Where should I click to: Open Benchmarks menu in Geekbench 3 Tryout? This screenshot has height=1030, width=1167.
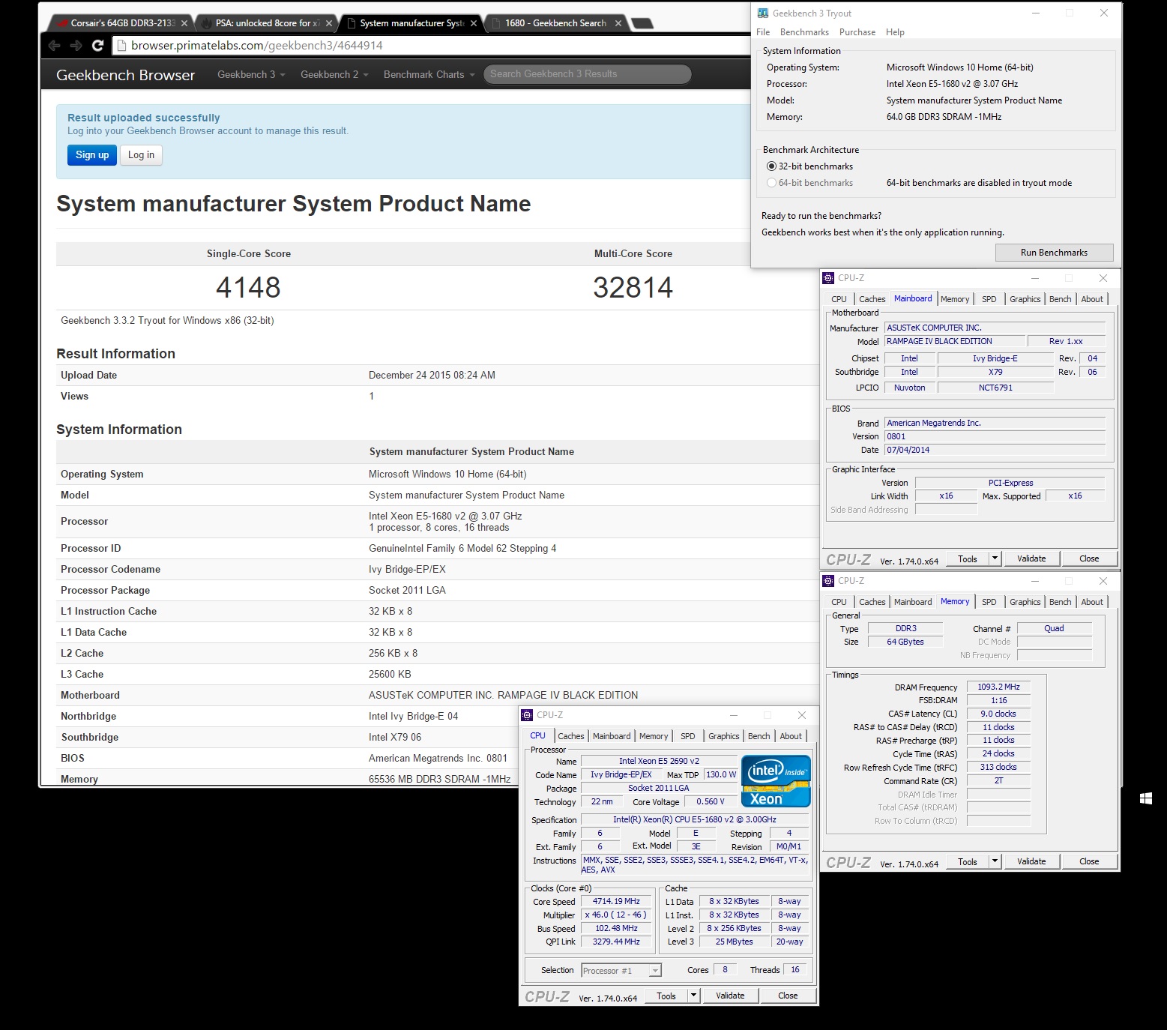click(804, 32)
